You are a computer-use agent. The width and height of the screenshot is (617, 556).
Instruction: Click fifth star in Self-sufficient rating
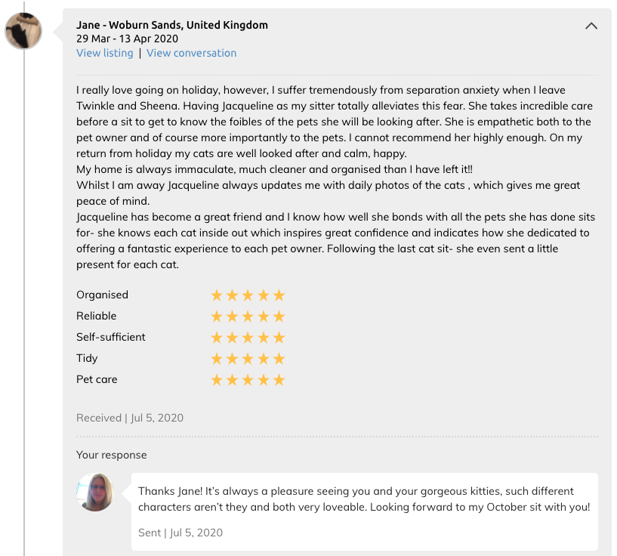pyautogui.click(x=279, y=338)
